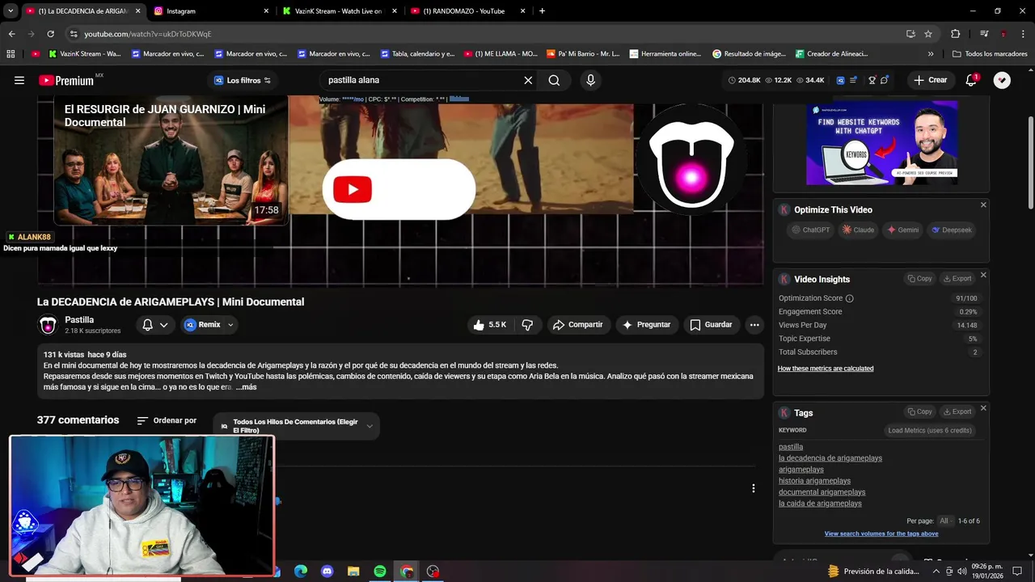The width and height of the screenshot is (1035, 582).
Task: Click the vidIQ chat bubble icon
Action: point(885,80)
